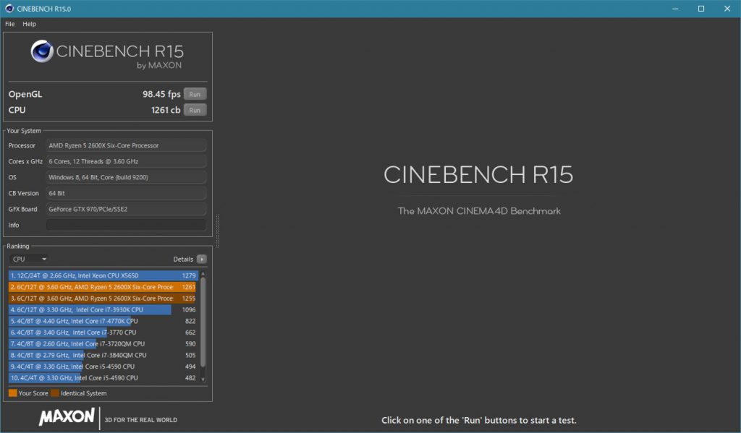Screen dimensions: 741x433
Task: Open the File menu
Action: tap(10, 24)
